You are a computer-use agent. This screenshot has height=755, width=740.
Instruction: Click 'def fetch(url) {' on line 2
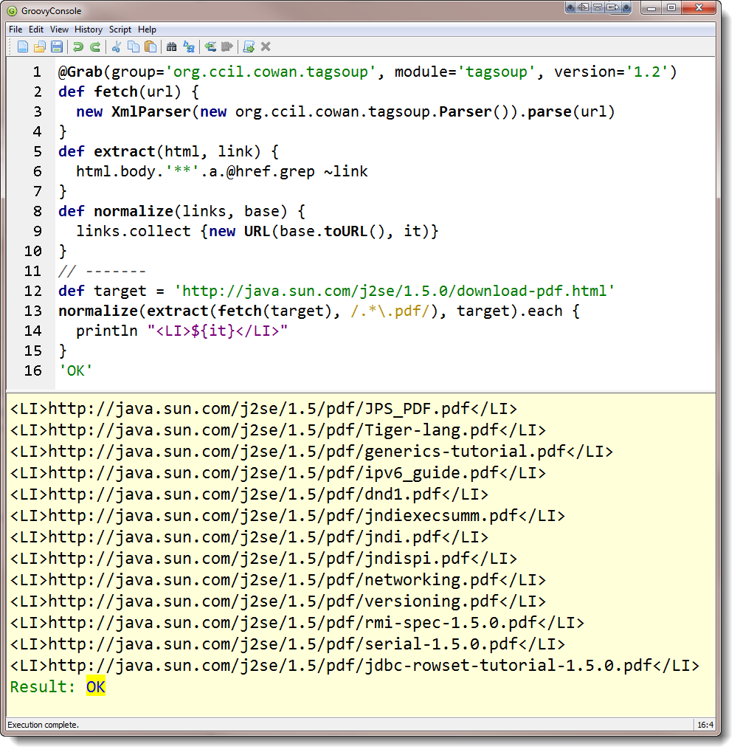[128, 92]
